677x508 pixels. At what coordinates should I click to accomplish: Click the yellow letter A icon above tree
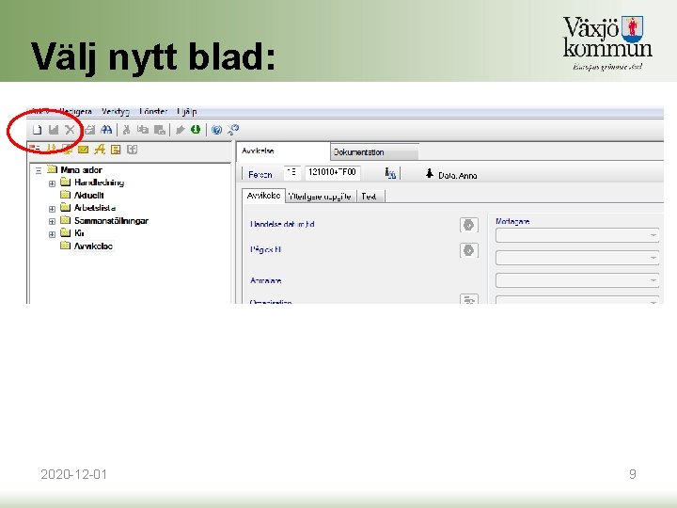[100, 150]
